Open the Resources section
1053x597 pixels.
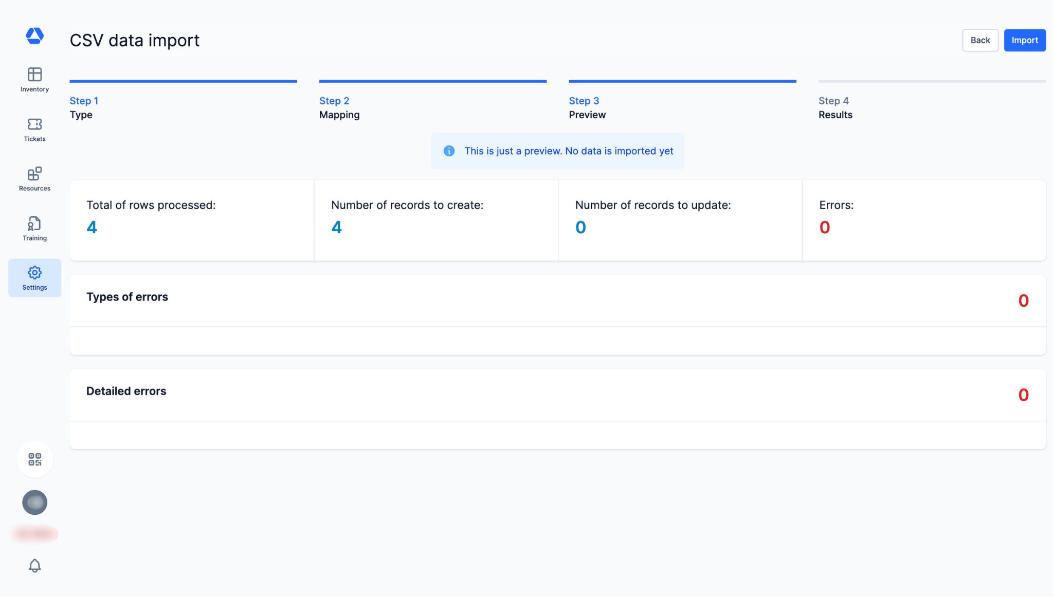pyautogui.click(x=34, y=179)
